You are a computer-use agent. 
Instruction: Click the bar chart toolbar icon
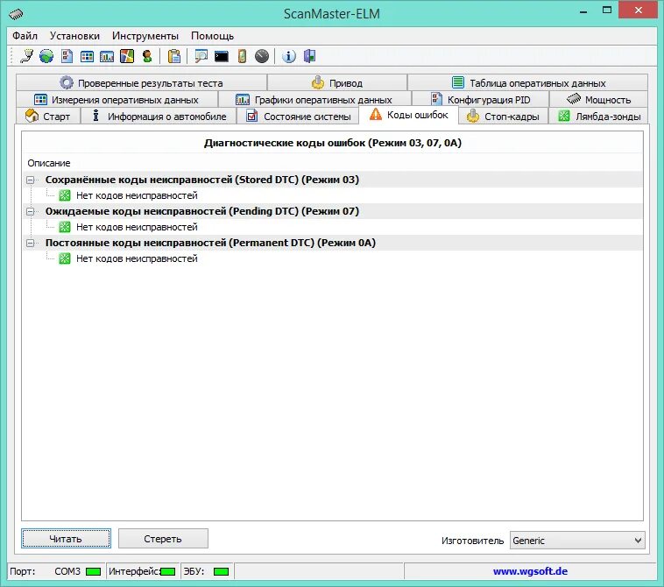pos(107,56)
